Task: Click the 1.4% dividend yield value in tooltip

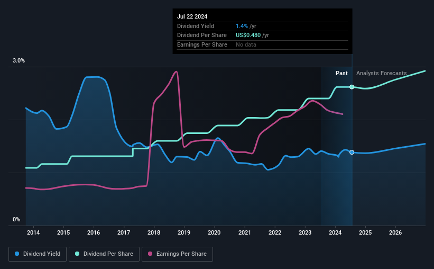Action: click(x=242, y=26)
